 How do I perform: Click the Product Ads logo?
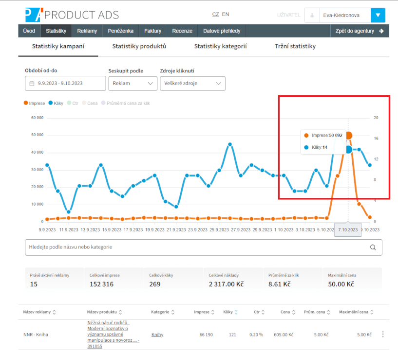72,15
